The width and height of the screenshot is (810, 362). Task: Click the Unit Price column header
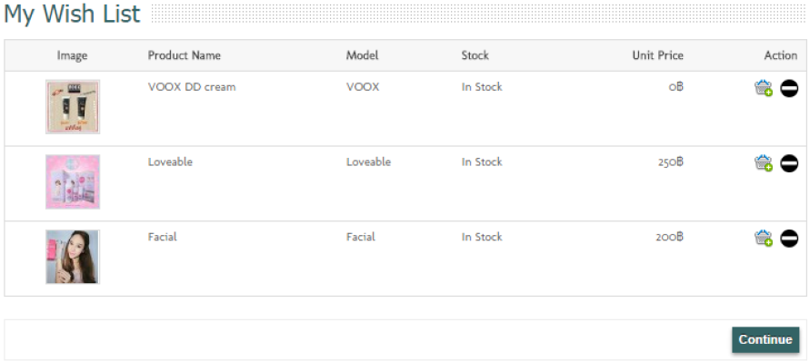tap(657, 55)
